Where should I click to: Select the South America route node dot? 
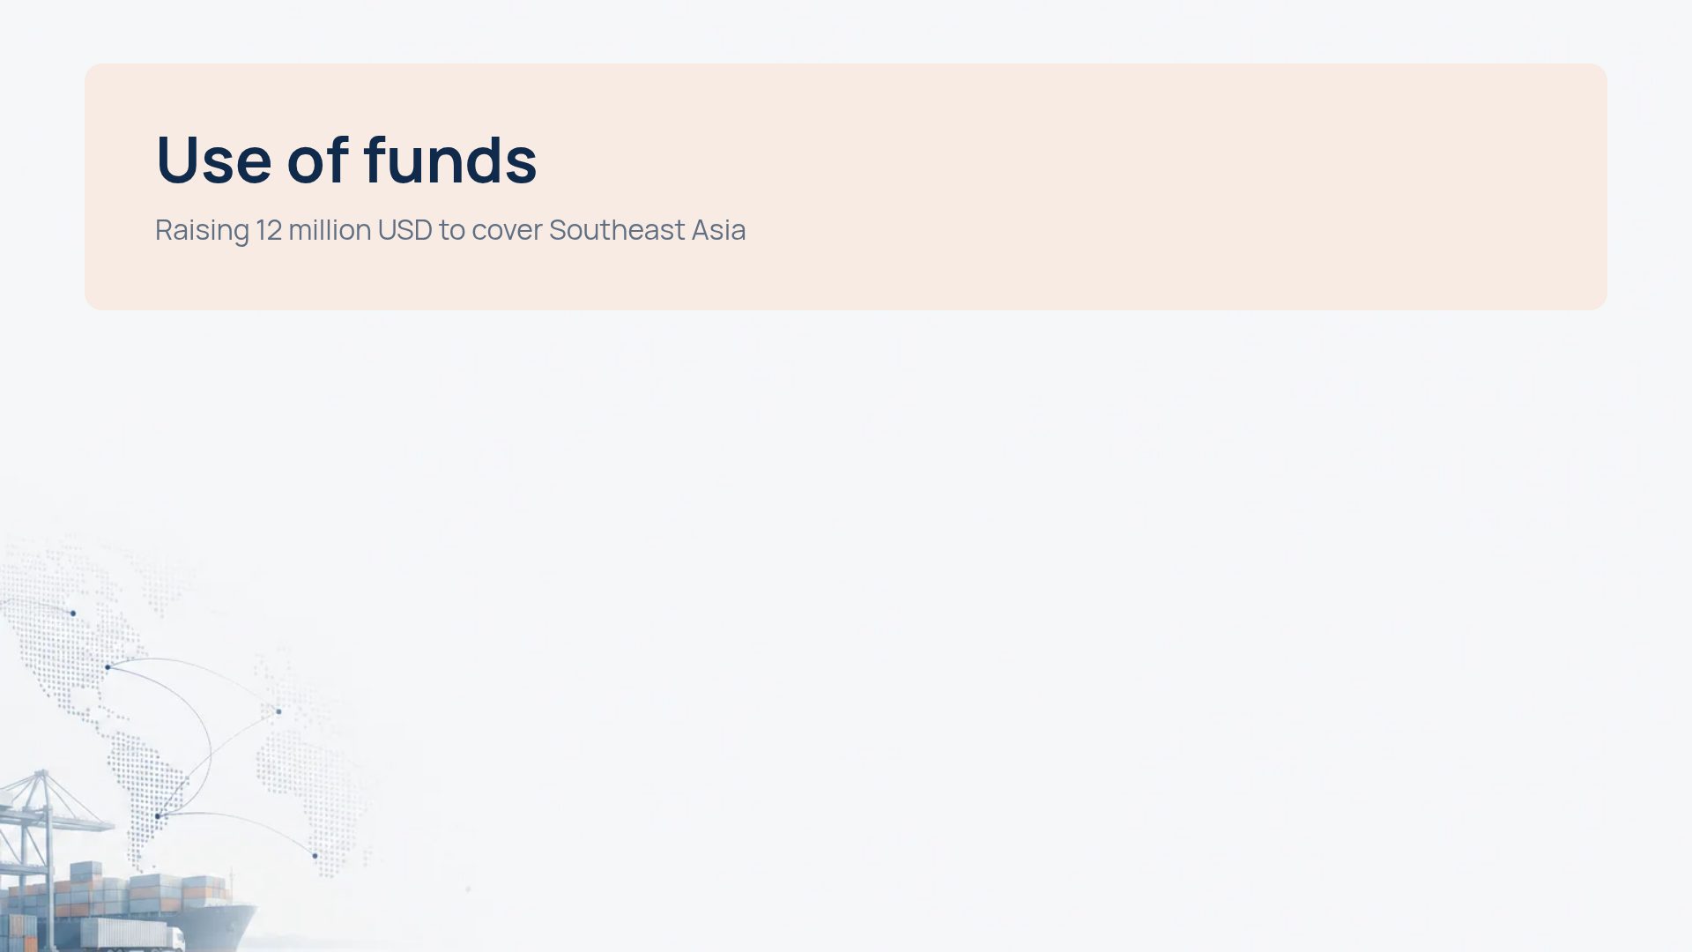[158, 816]
